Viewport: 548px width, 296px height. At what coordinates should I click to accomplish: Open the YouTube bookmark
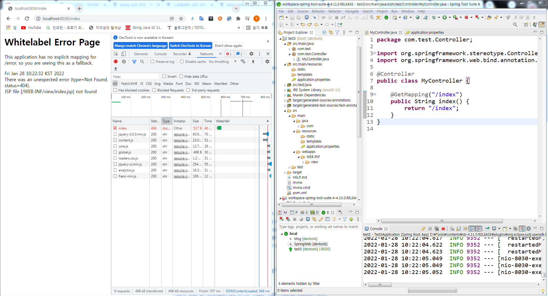click(x=31, y=27)
